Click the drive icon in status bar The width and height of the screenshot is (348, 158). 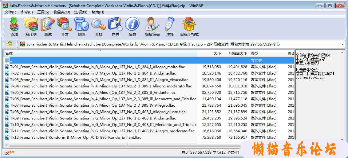[6, 152]
